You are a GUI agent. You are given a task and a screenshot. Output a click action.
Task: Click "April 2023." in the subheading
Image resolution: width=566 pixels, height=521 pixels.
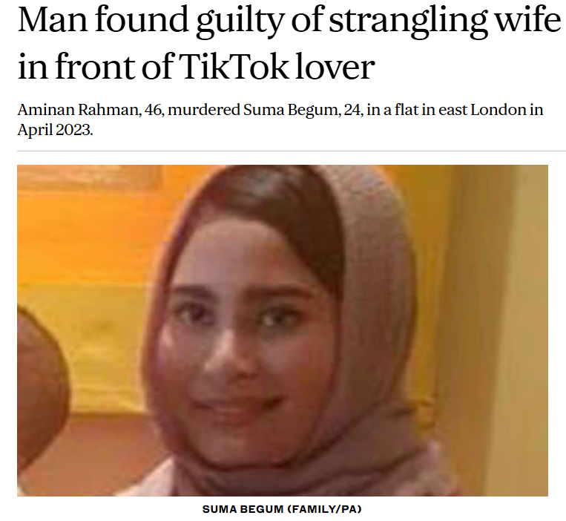point(55,129)
